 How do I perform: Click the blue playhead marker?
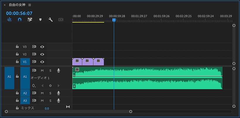[114, 20]
